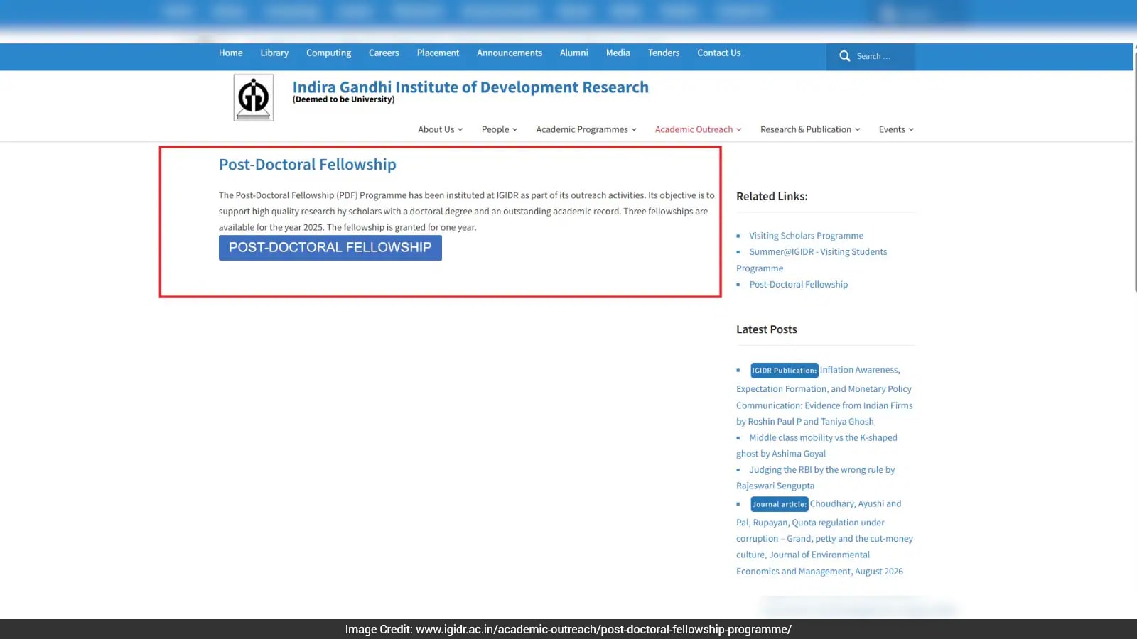The height and width of the screenshot is (639, 1137).
Task: Click the Journal article badge
Action: pyautogui.click(x=780, y=504)
